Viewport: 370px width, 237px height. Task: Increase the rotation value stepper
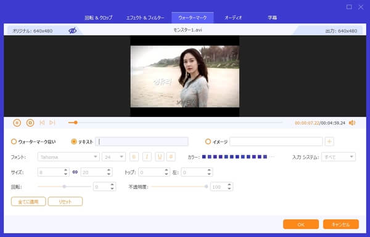point(112,185)
